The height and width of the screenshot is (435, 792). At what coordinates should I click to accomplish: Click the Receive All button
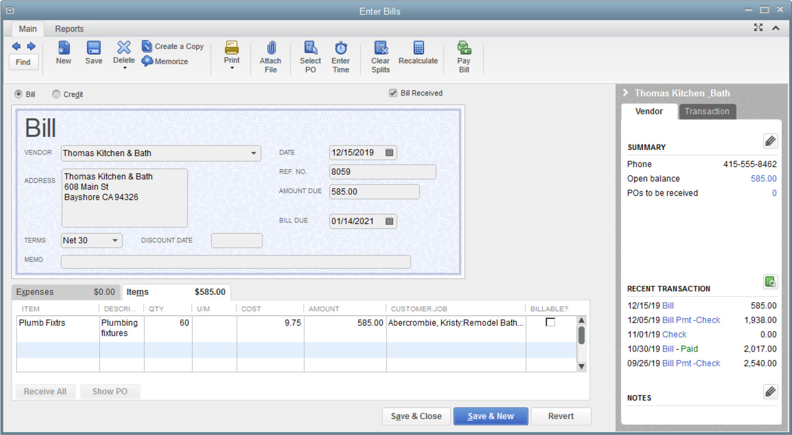pos(45,392)
